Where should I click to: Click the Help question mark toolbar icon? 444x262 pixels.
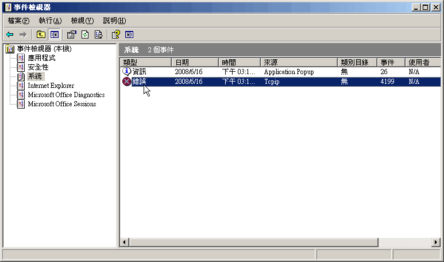116,34
